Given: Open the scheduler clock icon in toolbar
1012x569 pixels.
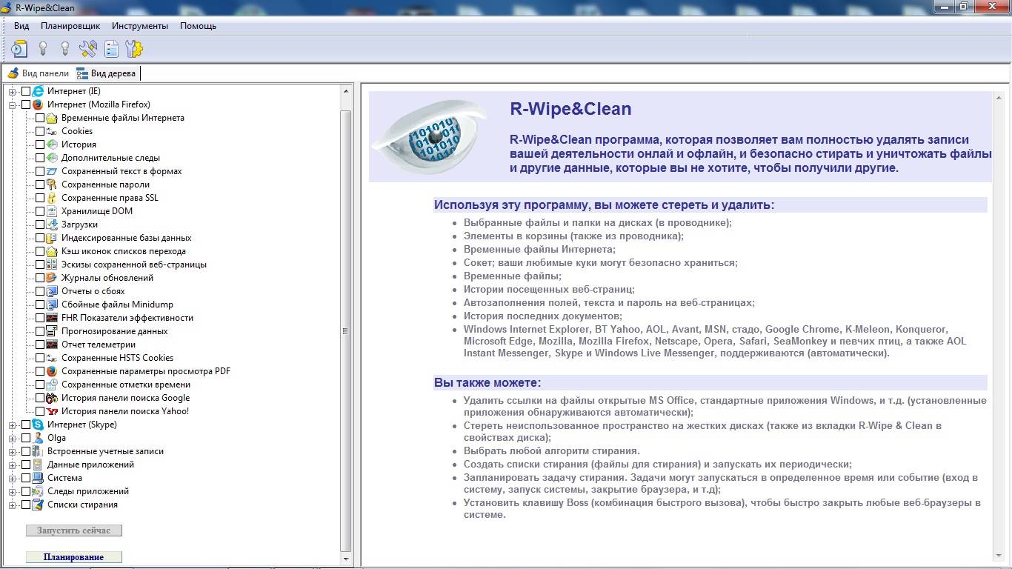Looking at the screenshot, I should point(19,49).
